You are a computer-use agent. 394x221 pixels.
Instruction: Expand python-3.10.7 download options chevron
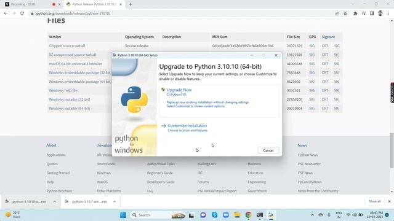pos(115,201)
